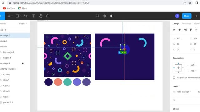This screenshot has height=112, width=200.
Task: Click the teal green palette circle
Action: [x=67, y=82]
